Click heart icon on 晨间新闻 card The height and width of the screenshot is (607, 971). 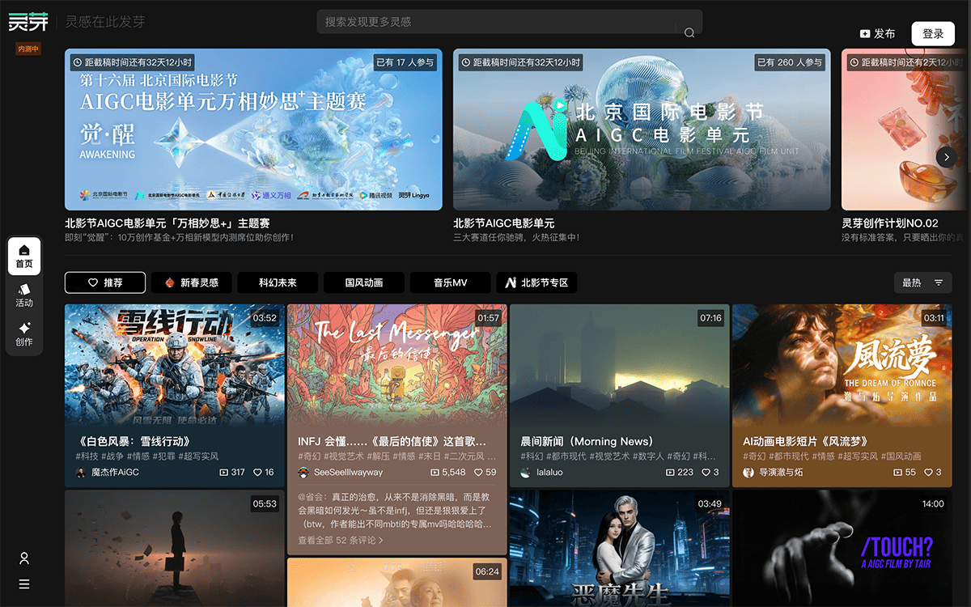pos(706,472)
